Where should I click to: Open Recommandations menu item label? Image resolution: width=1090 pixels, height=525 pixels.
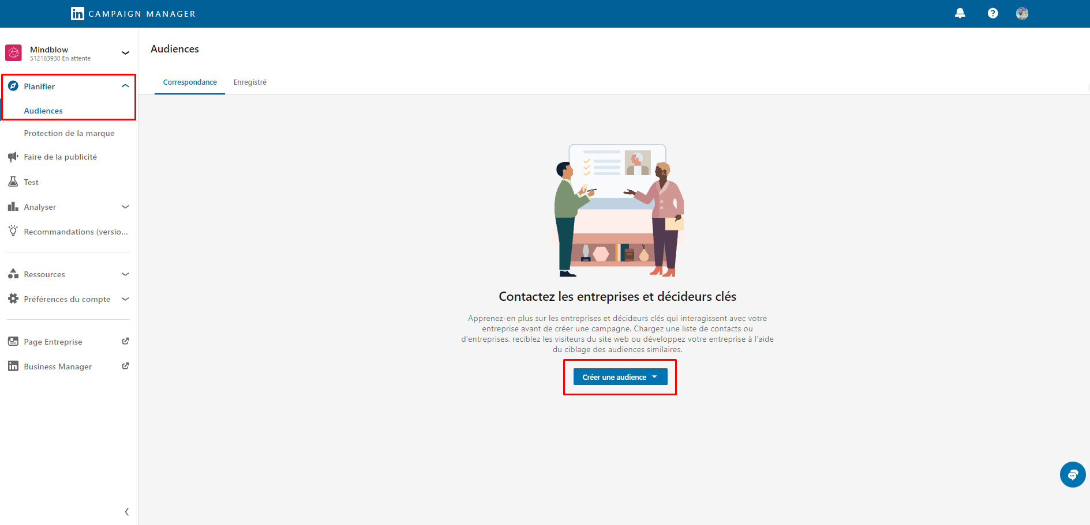click(x=76, y=232)
